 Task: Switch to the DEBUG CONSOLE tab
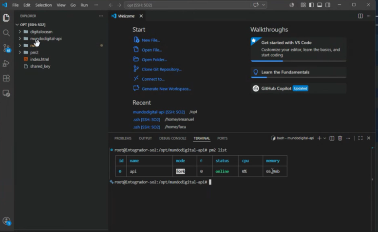[172, 139]
